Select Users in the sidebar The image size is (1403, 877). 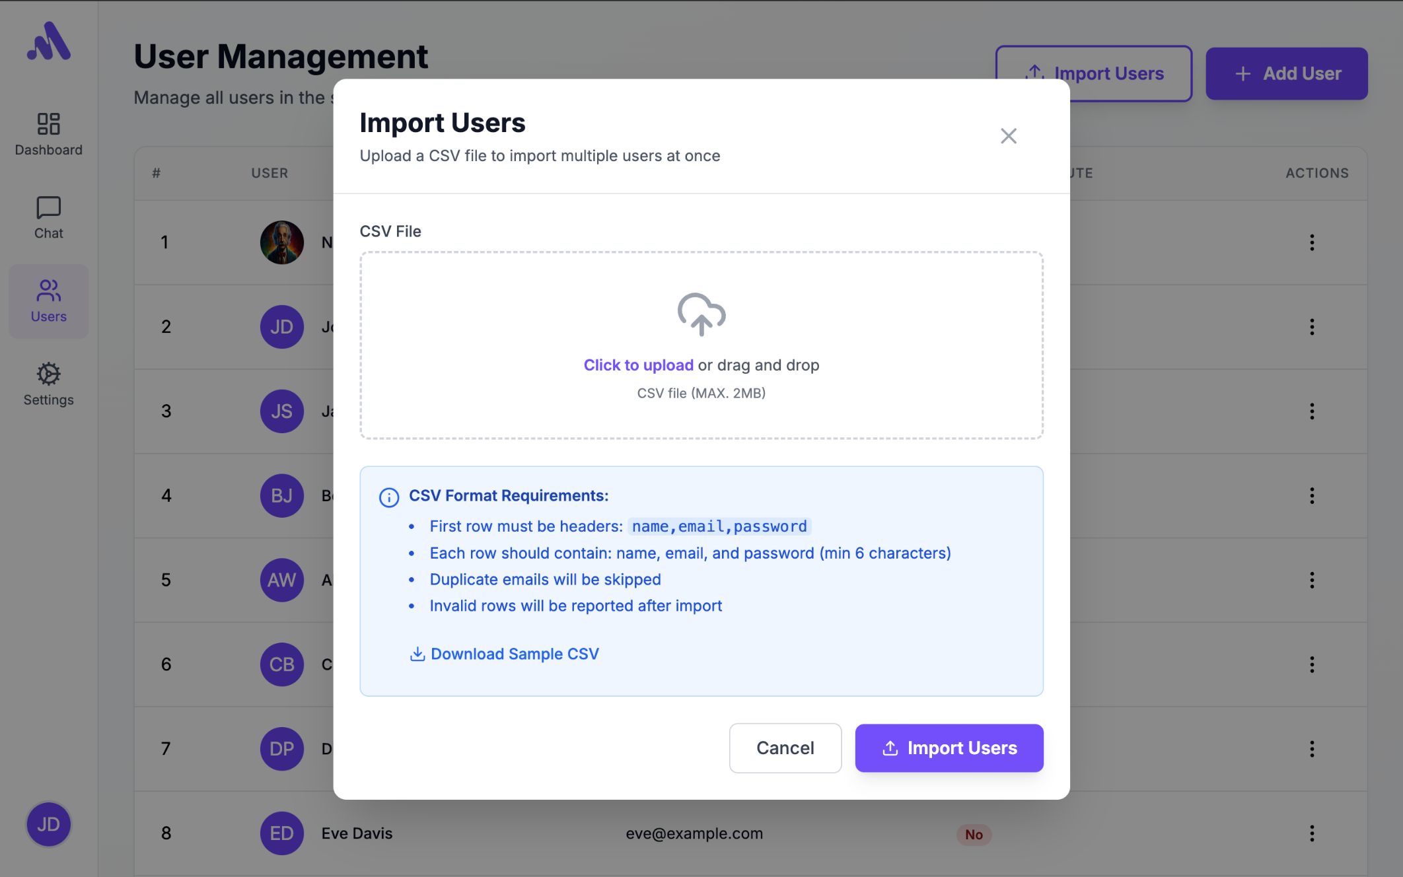pyautogui.click(x=48, y=301)
